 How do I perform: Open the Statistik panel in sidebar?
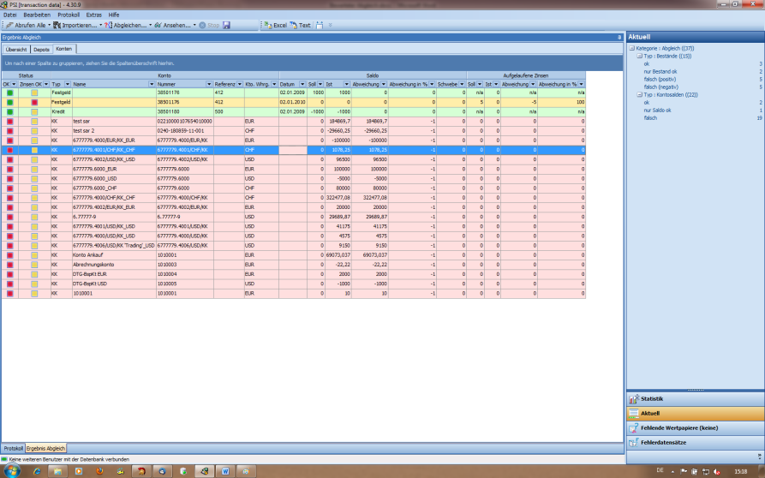pos(651,399)
